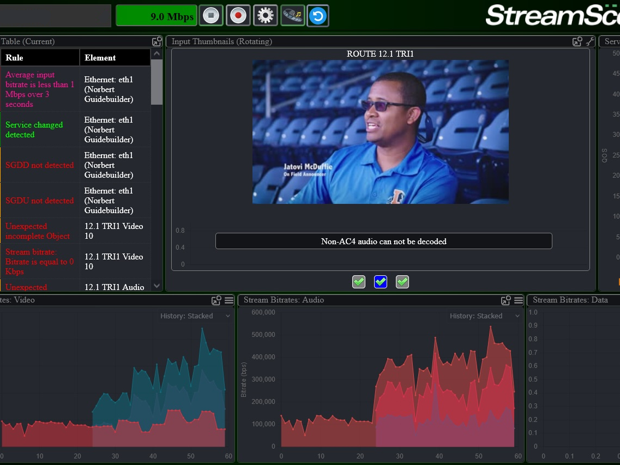Open the Video bitrates hamburger menu
The image size is (620, 465).
[229, 300]
